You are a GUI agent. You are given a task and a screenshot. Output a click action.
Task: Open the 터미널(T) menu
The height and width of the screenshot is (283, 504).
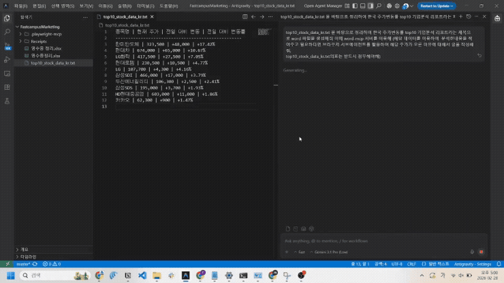coord(145,5)
